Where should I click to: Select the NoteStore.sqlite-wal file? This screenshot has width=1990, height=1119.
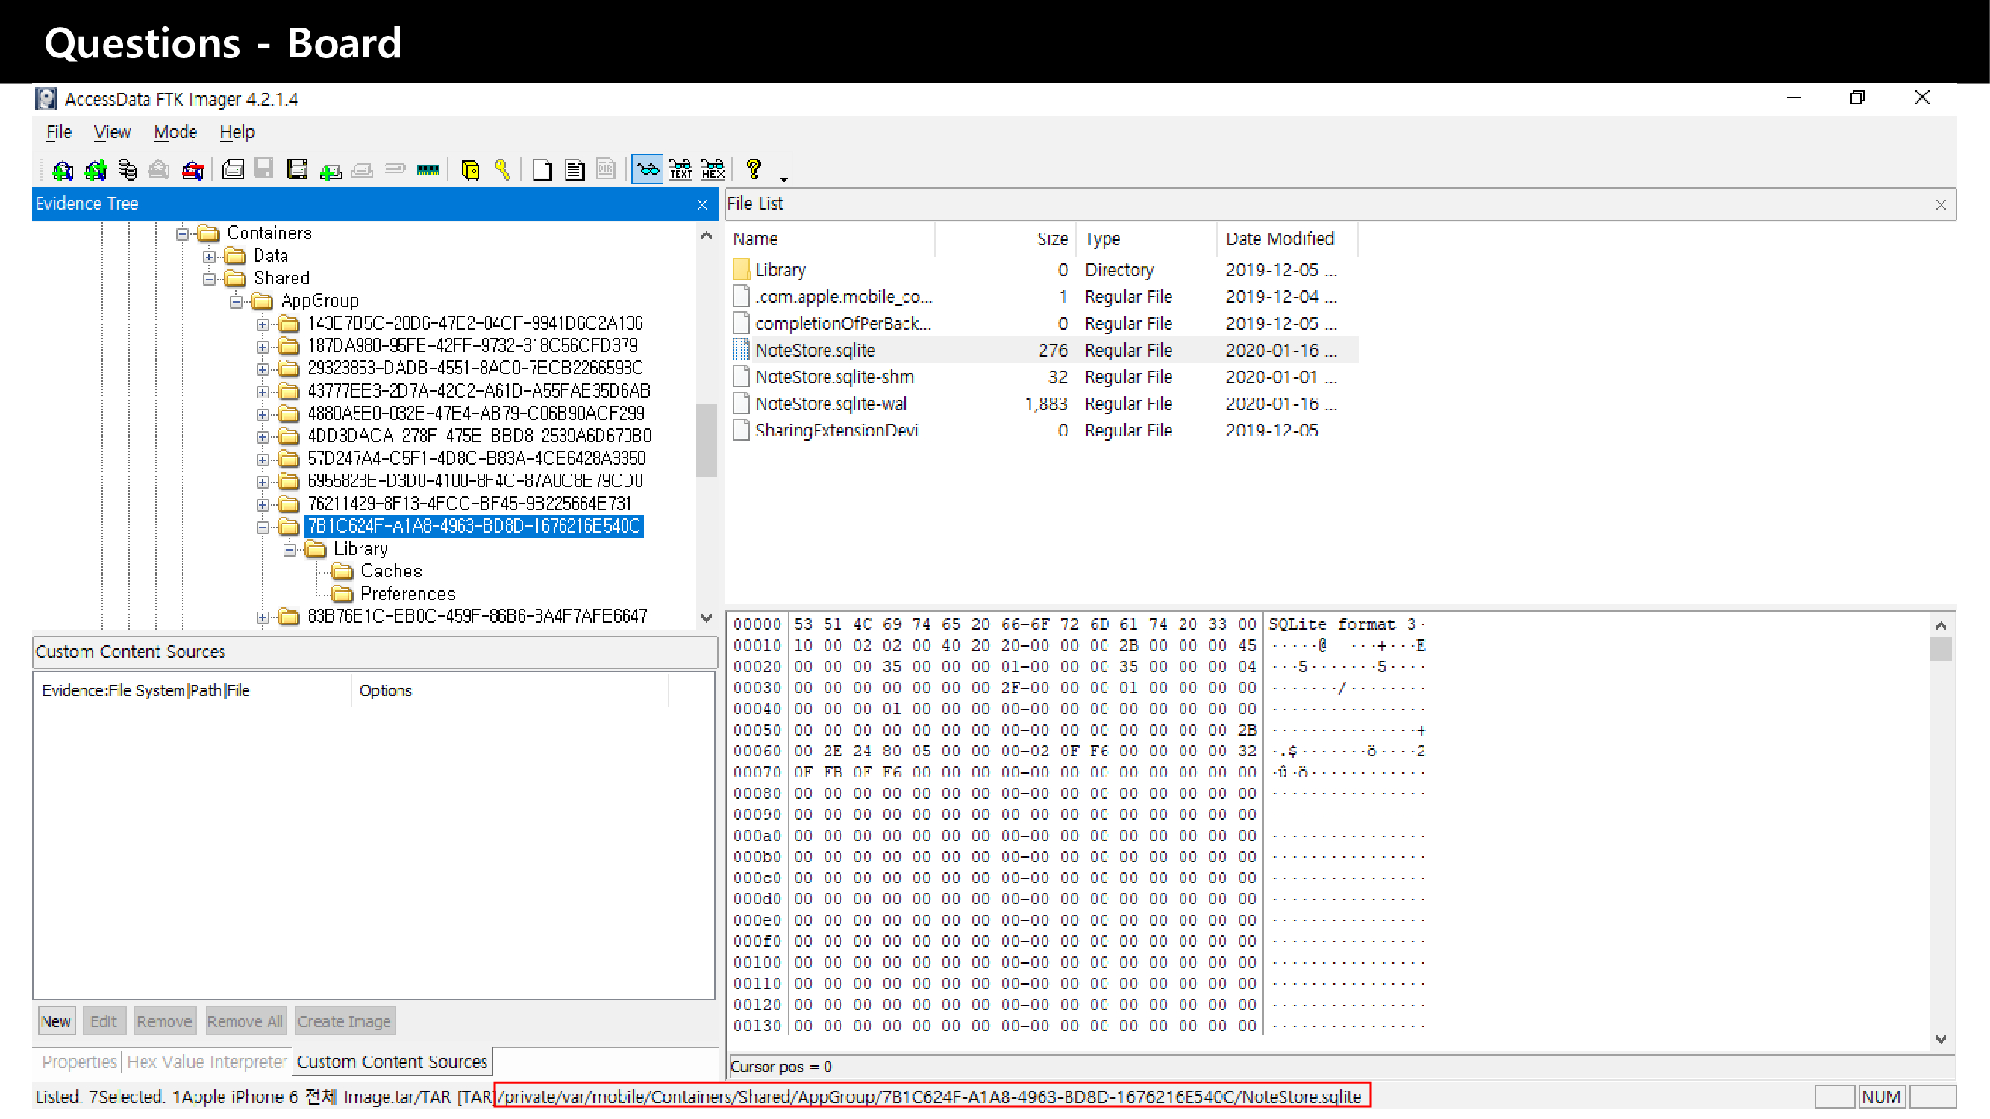click(830, 404)
